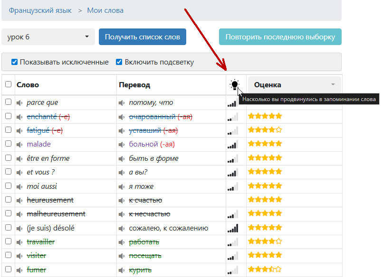
Task: Play audio of translation 'к несчастью'
Action: 122,214
